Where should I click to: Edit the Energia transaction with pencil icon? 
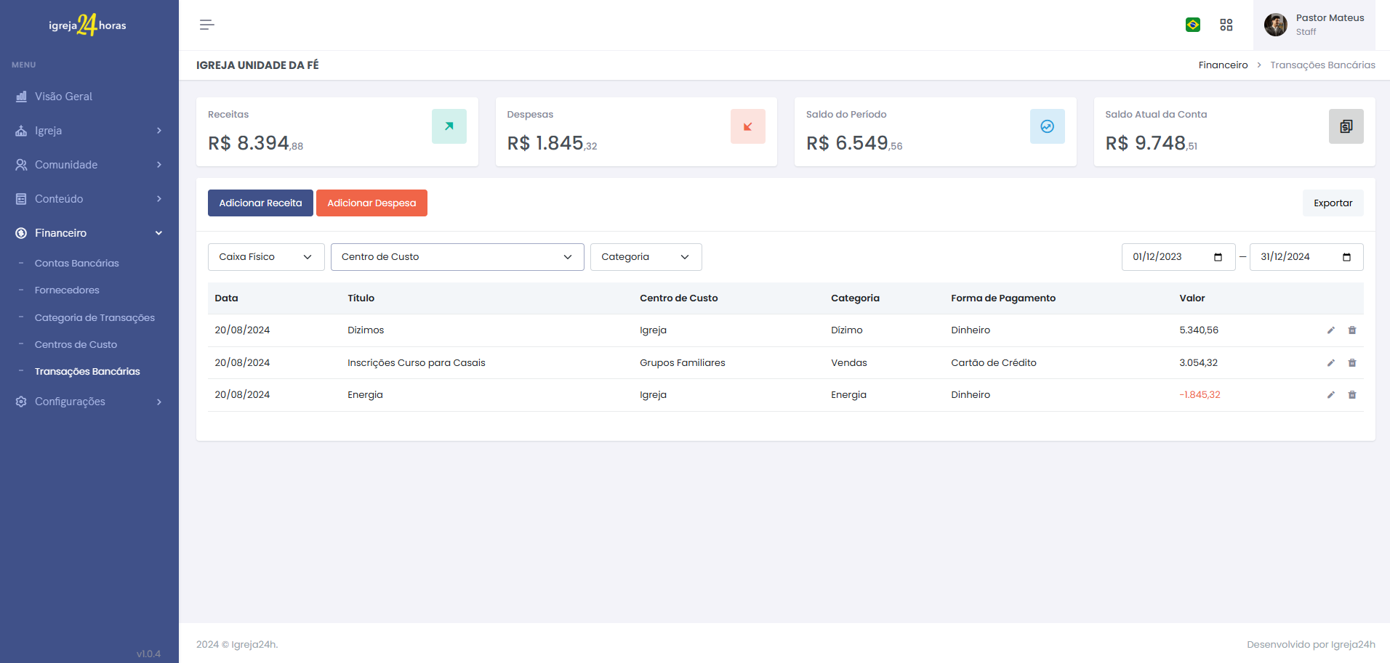[x=1331, y=395]
